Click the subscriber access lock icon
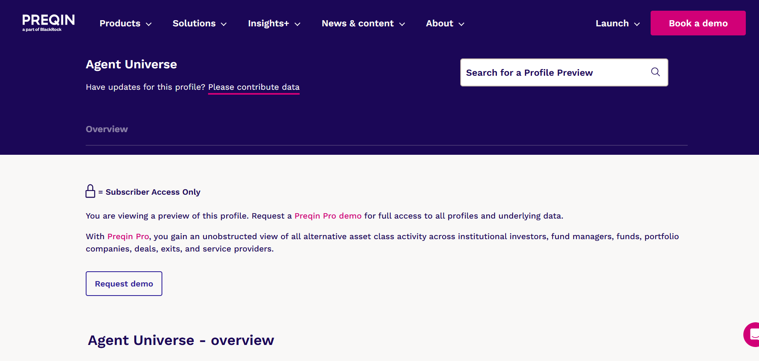 coord(90,191)
